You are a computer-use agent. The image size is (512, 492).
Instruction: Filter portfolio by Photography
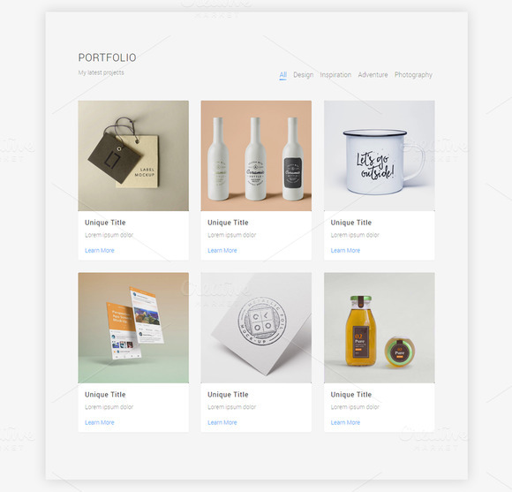[413, 75]
